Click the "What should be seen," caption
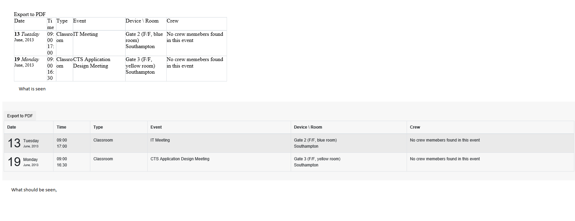575x221 pixels. (x=34, y=190)
